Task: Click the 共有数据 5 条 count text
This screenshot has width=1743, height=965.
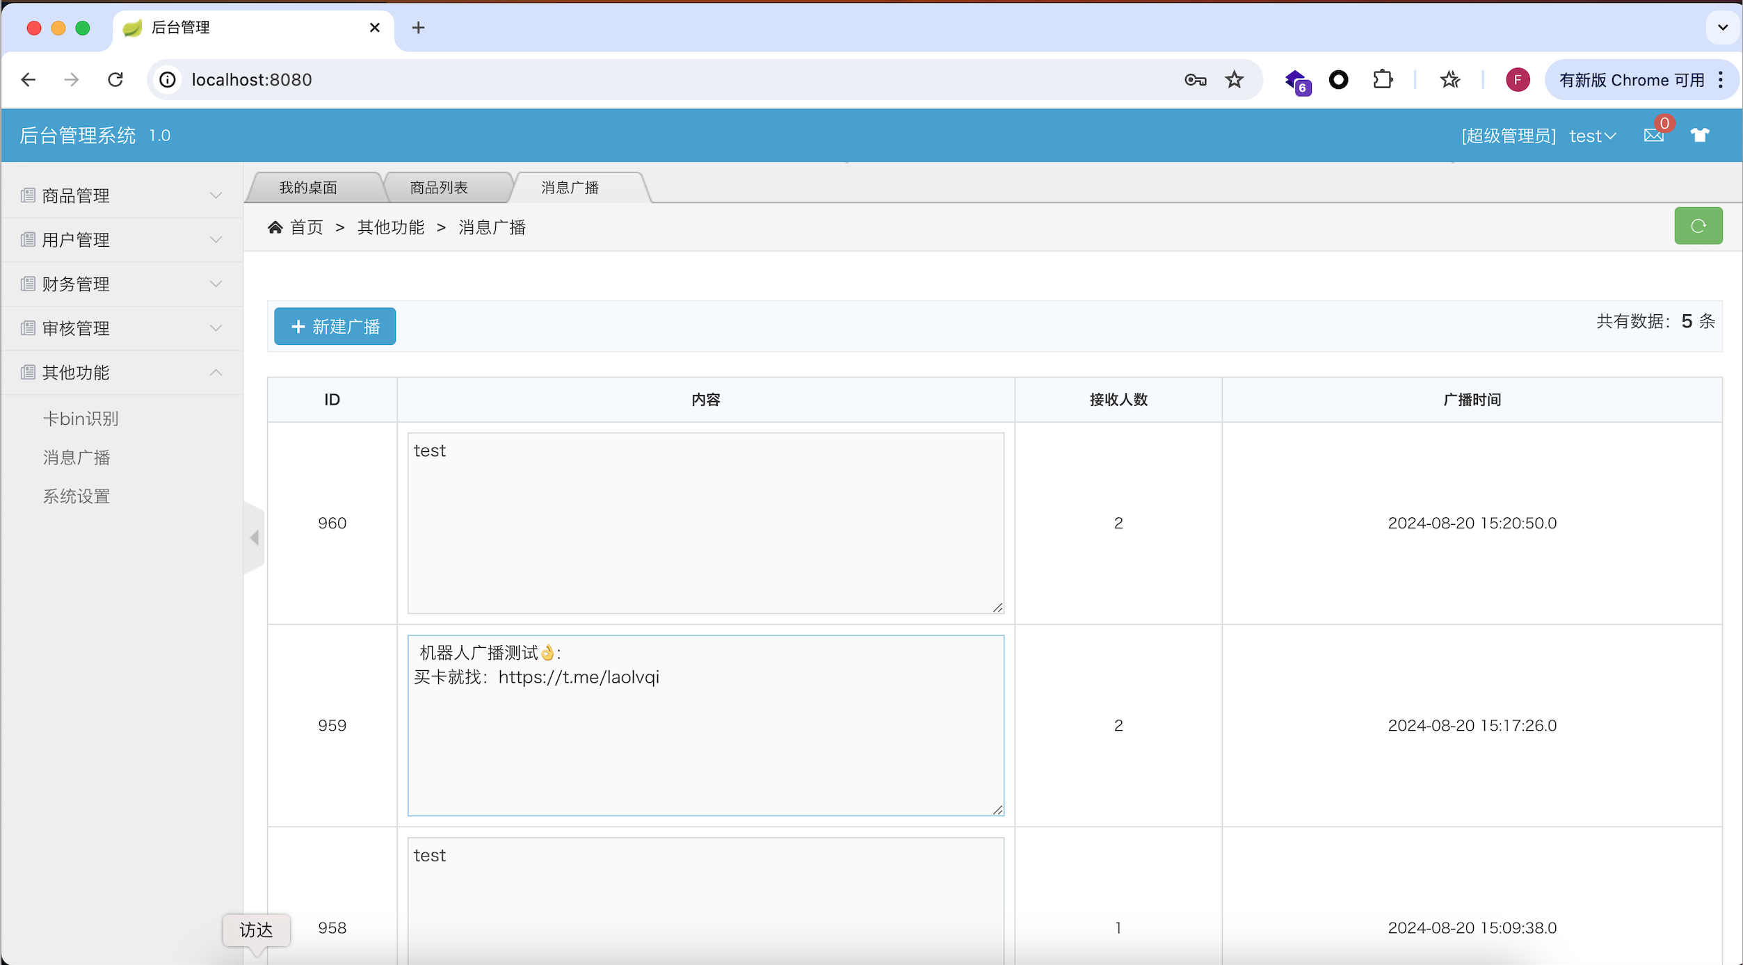Action: 1655,321
